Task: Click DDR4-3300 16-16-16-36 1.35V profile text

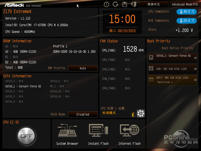Action: pos(74,52)
